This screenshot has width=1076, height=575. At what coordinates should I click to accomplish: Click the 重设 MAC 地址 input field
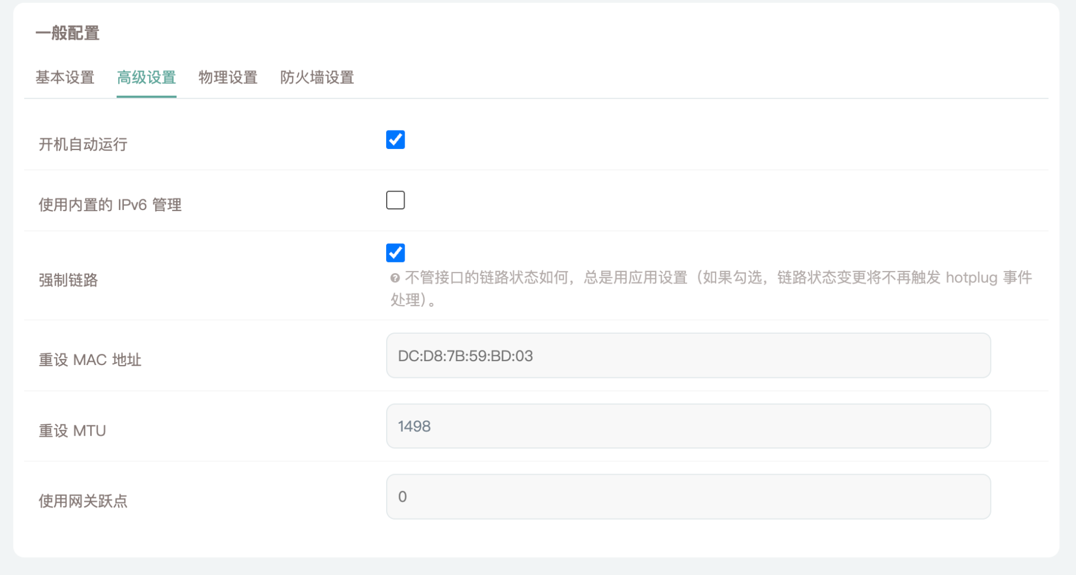(x=688, y=356)
